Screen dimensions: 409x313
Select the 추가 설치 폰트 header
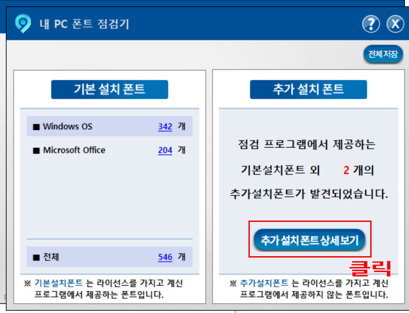(x=308, y=89)
